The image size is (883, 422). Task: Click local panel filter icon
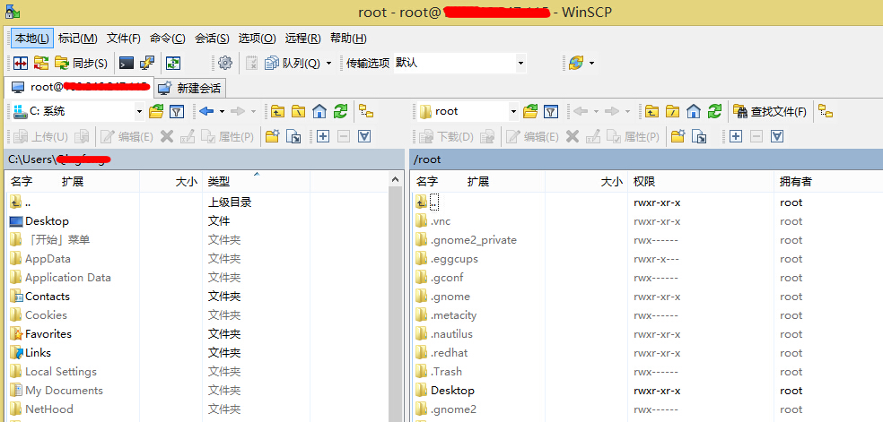tap(177, 111)
